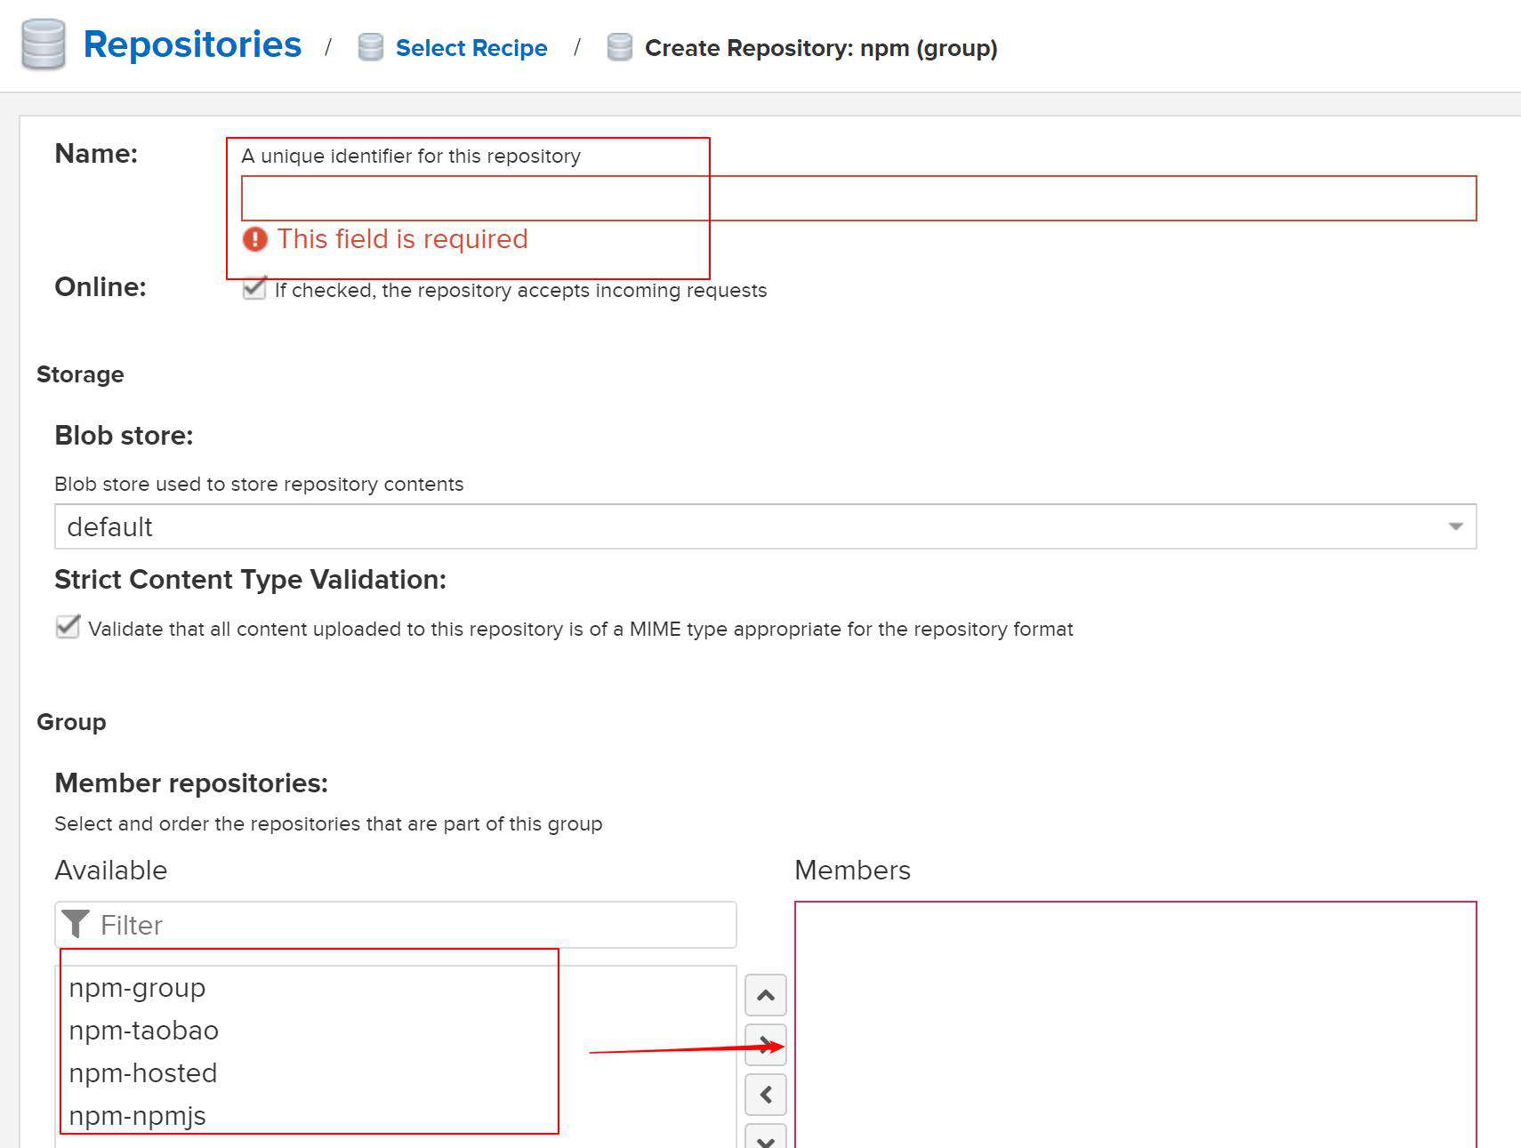Screen dimensions: 1521x1148
Task: Click the Select Recipe breadcrumb icon
Action: click(x=370, y=47)
